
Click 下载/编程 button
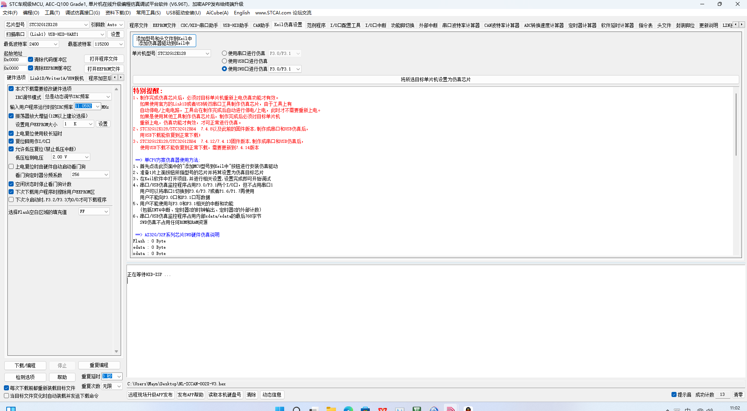(25, 365)
